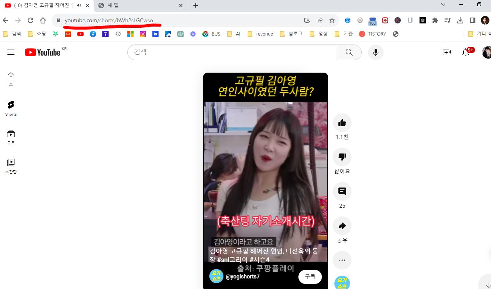Go to YouTube home via the logo
The width and height of the screenshot is (491, 289).
[x=43, y=52]
